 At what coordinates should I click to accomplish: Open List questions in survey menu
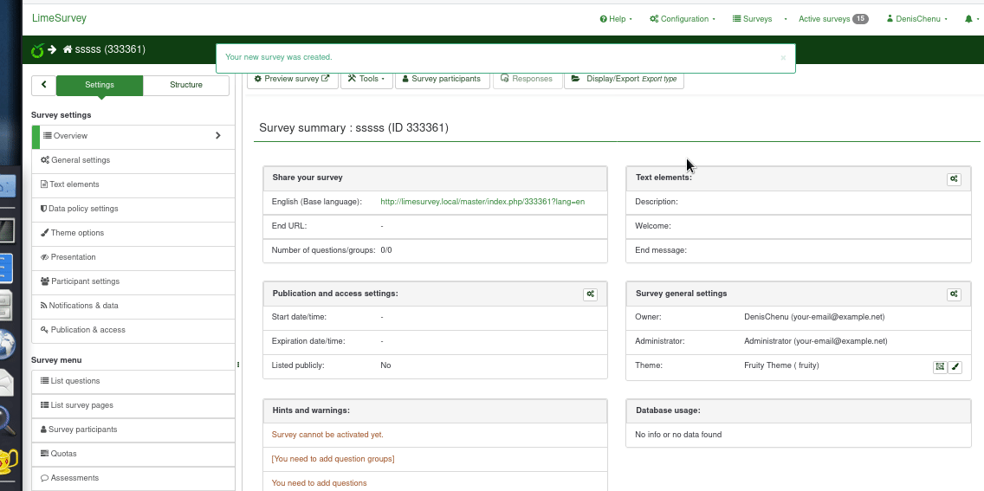pos(74,381)
